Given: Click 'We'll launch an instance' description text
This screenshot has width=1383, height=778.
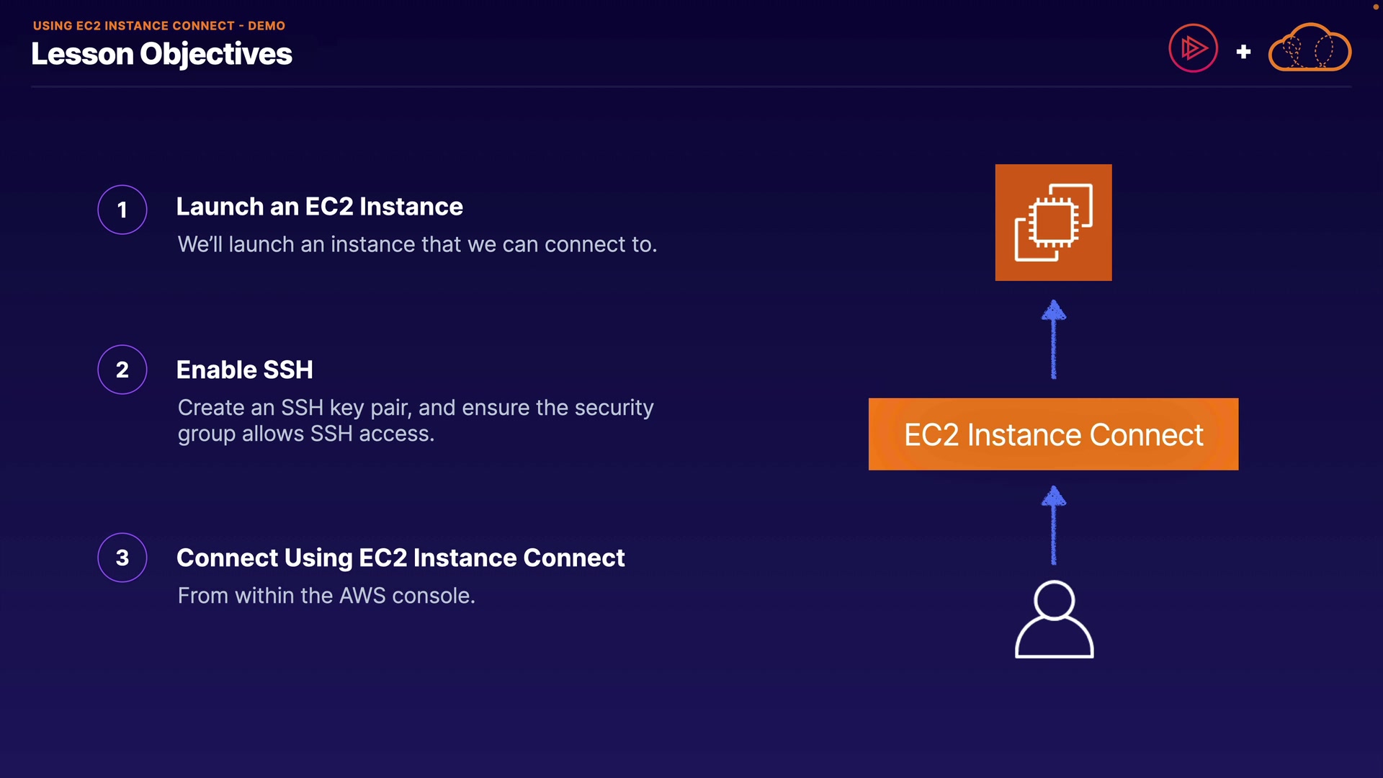Looking at the screenshot, I should (417, 245).
